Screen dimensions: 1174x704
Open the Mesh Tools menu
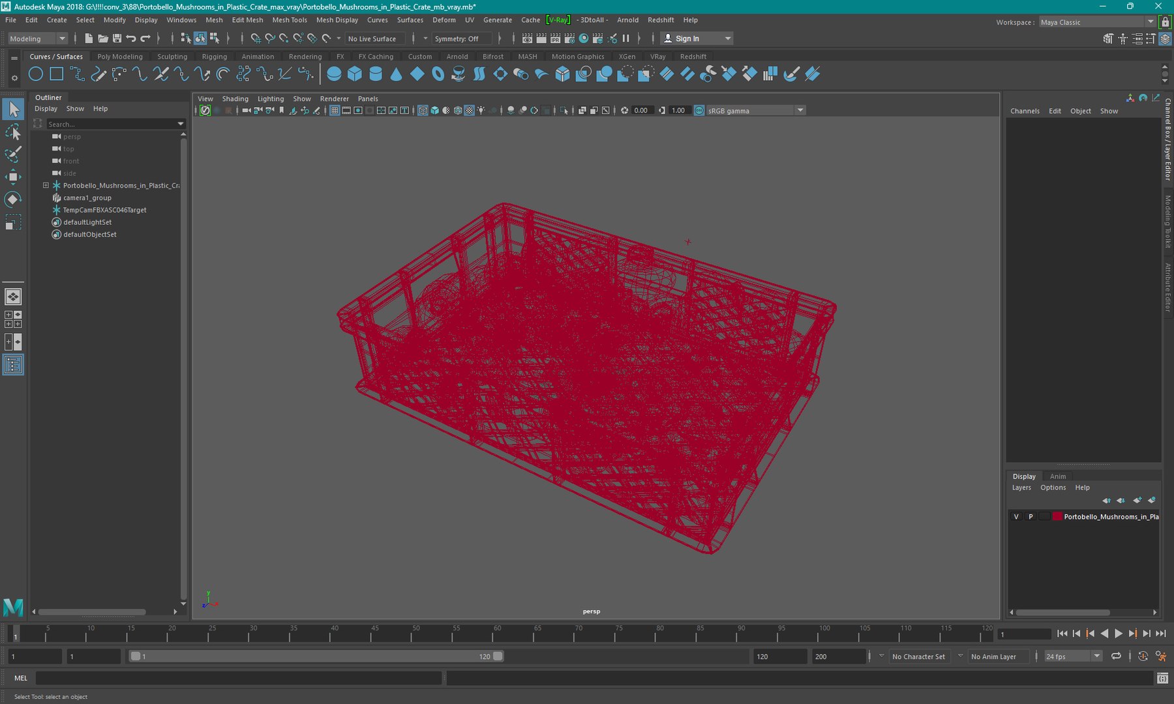[x=290, y=20]
